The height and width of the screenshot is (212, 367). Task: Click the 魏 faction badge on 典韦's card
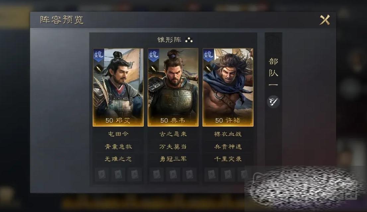coord(154,55)
